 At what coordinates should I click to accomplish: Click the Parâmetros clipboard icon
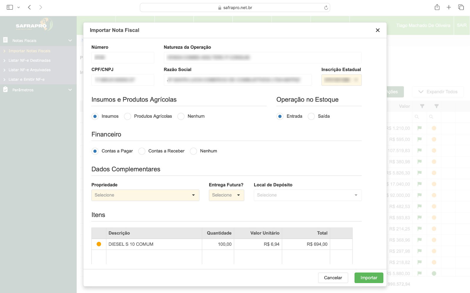5,90
